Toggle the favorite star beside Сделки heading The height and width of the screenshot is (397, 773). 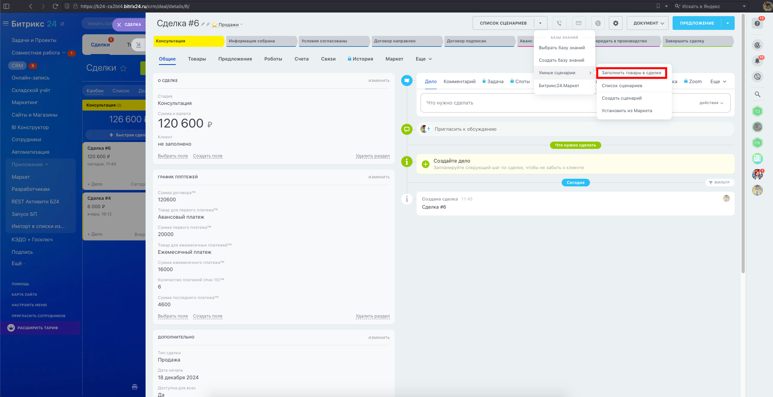click(x=123, y=68)
